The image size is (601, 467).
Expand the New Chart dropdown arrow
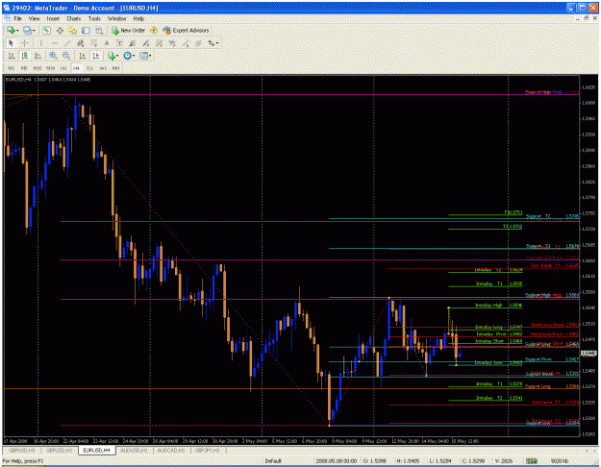tap(17, 30)
